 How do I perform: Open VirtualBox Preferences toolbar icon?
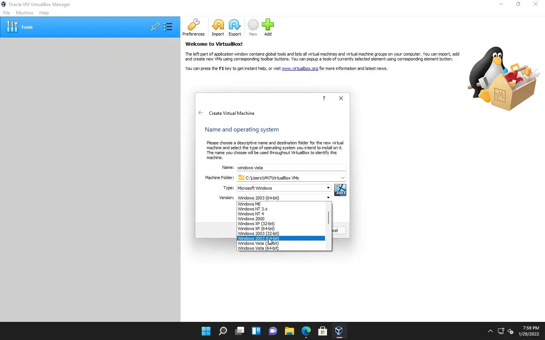193,27
